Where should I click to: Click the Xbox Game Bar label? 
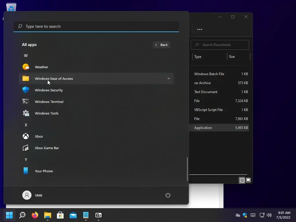coord(47,148)
